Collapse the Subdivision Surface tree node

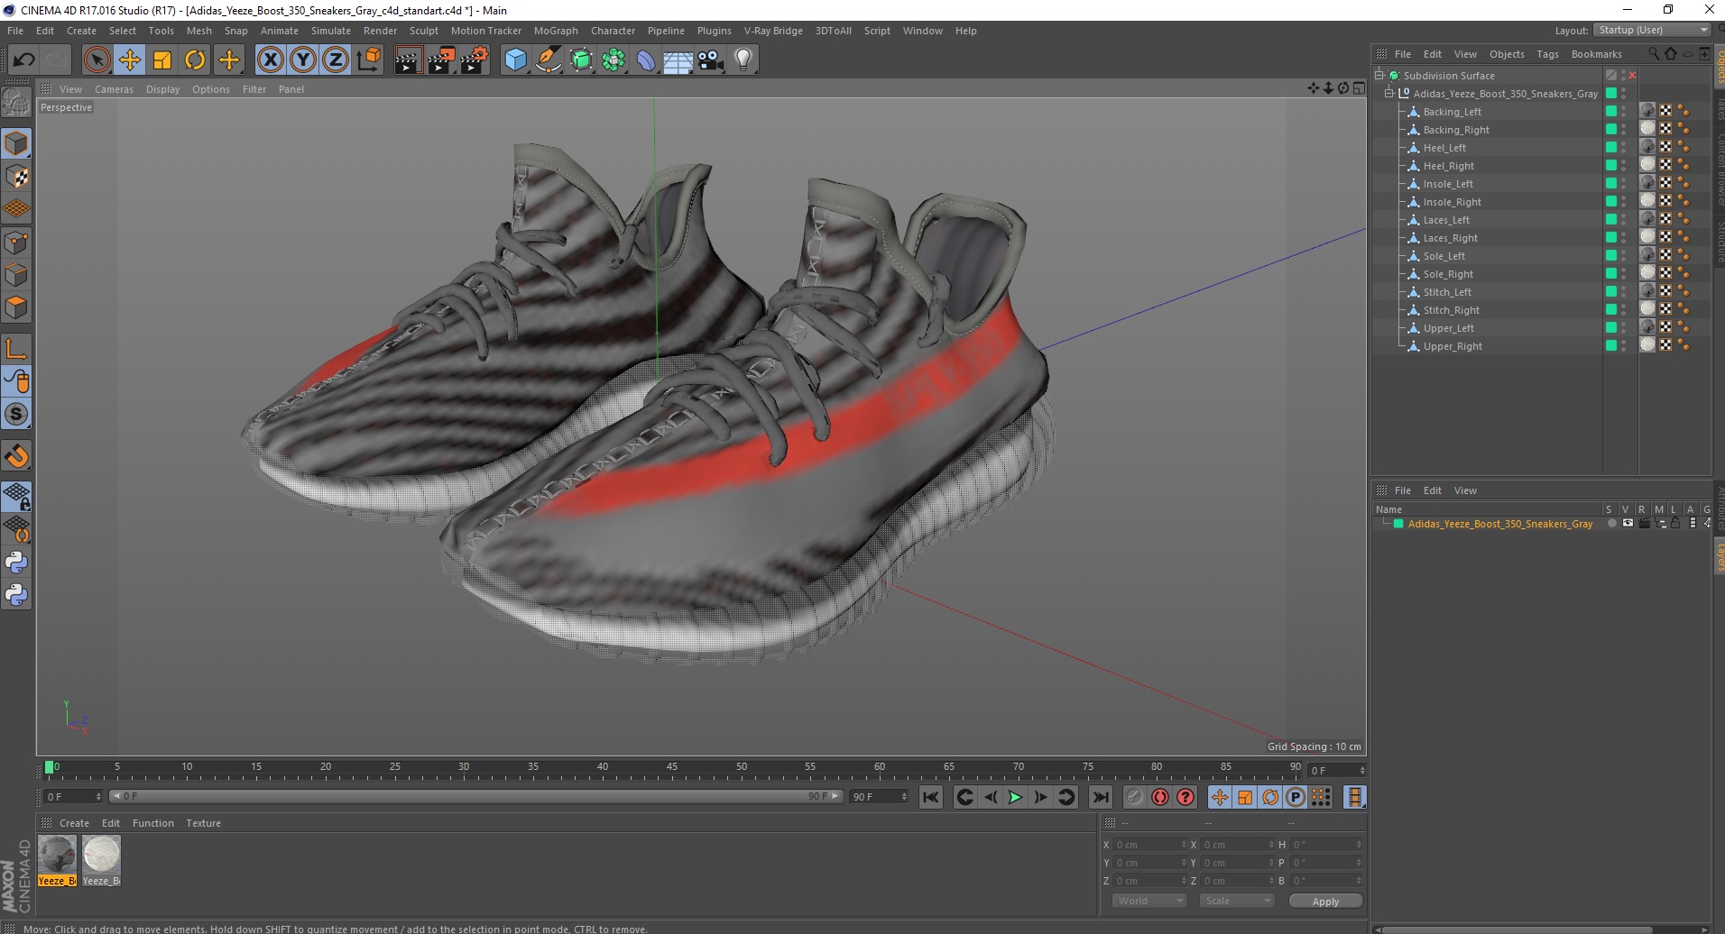pyautogui.click(x=1379, y=76)
